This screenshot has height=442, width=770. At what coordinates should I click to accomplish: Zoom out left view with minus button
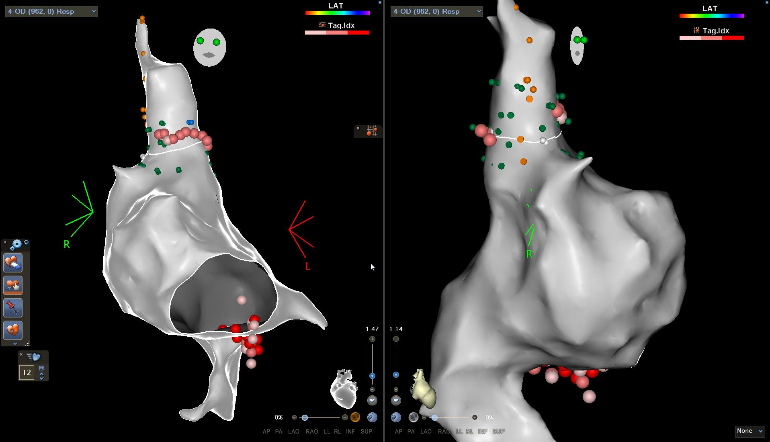click(372, 390)
